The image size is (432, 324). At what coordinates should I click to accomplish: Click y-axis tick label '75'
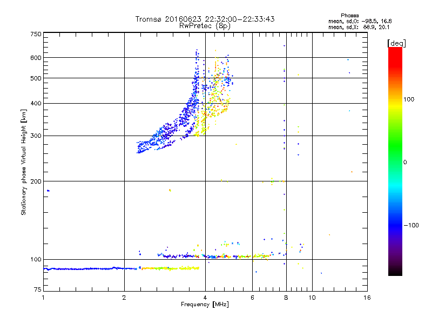(38, 289)
